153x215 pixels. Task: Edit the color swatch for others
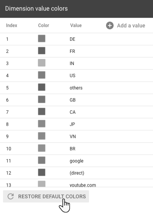coord(42,87)
